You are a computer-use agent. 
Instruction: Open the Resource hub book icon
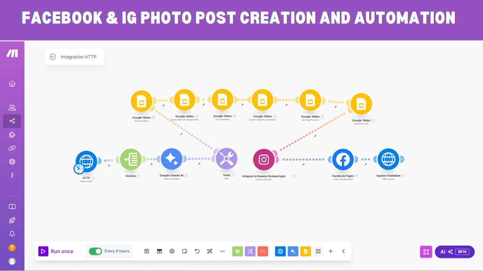pyautogui.click(x=12, y=206)
